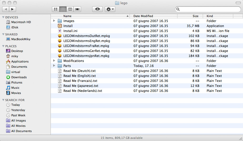The image size is (243, 141).
Task: Open the Action gear menu
Action: coord(110,9)
